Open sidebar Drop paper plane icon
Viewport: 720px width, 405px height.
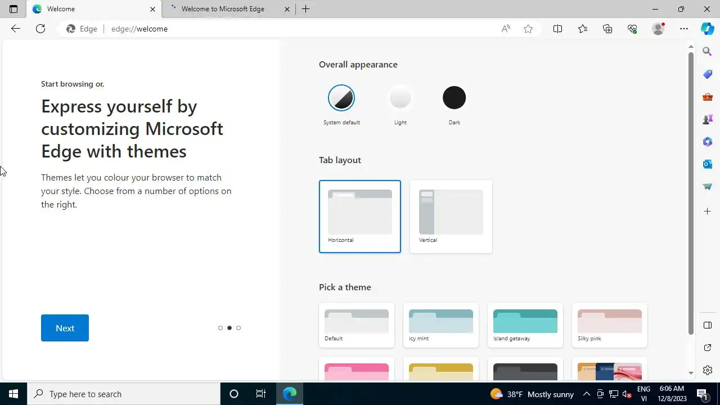[x=708, y=187]
